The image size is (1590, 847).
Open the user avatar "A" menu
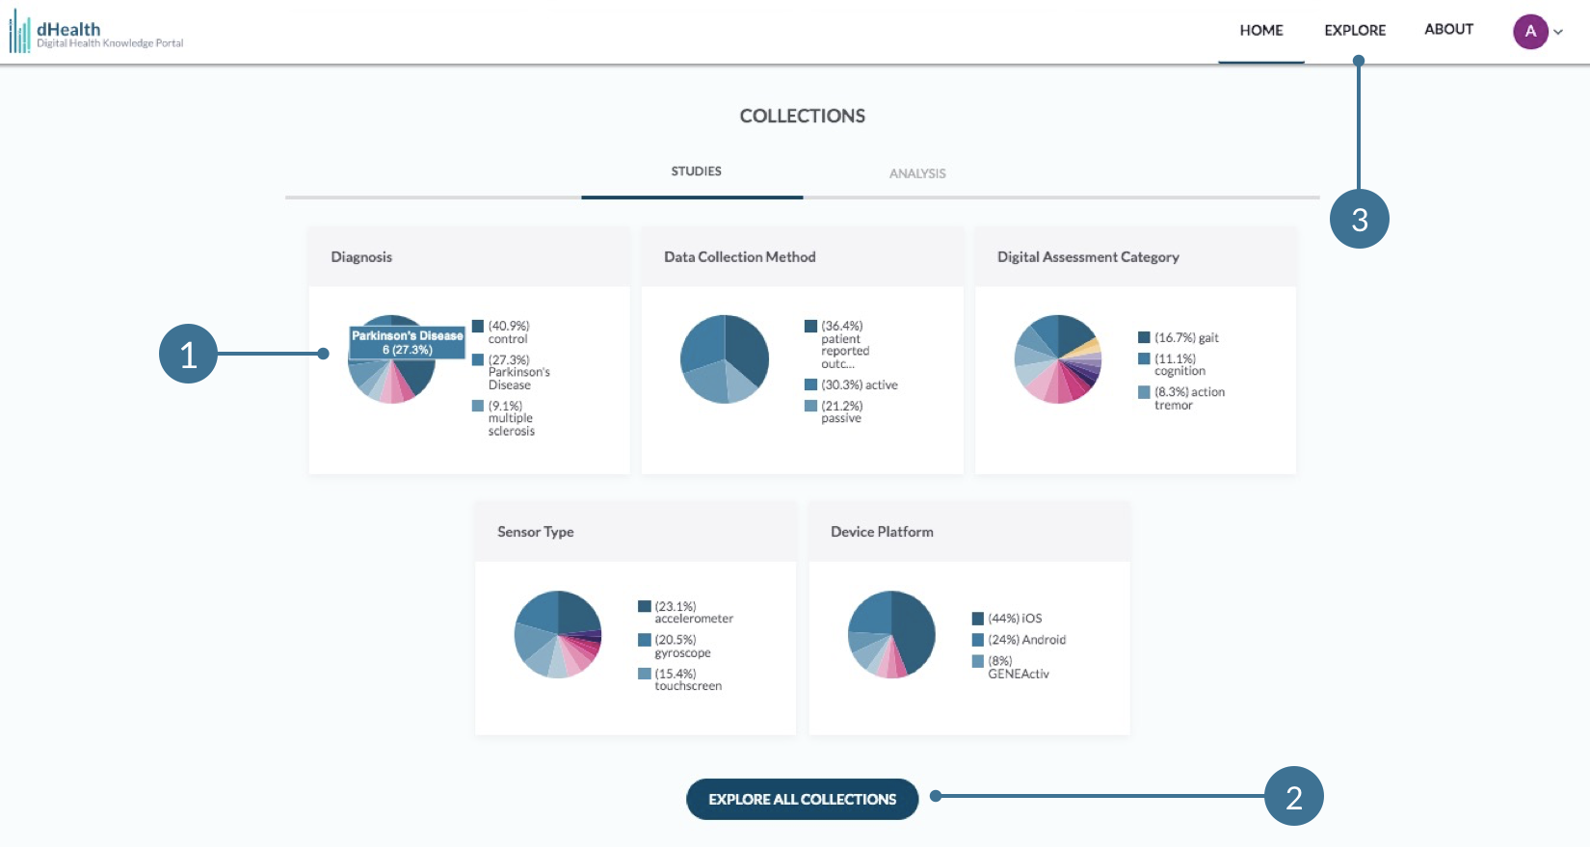(1530, 32)
